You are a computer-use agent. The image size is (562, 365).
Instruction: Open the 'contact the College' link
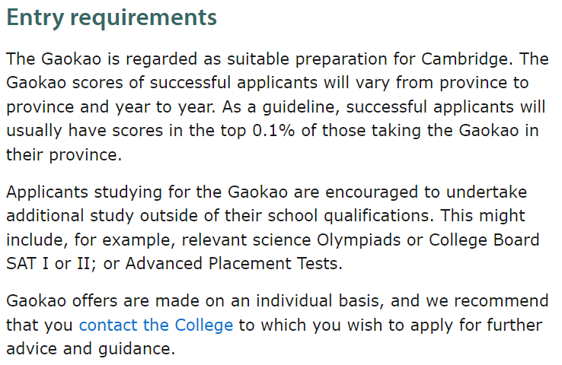click(156, 325)
